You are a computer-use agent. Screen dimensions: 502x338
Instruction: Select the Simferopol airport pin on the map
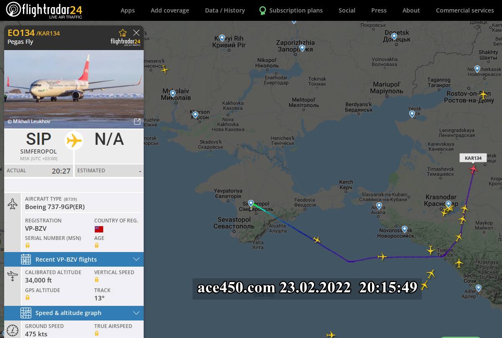(251, 203)
